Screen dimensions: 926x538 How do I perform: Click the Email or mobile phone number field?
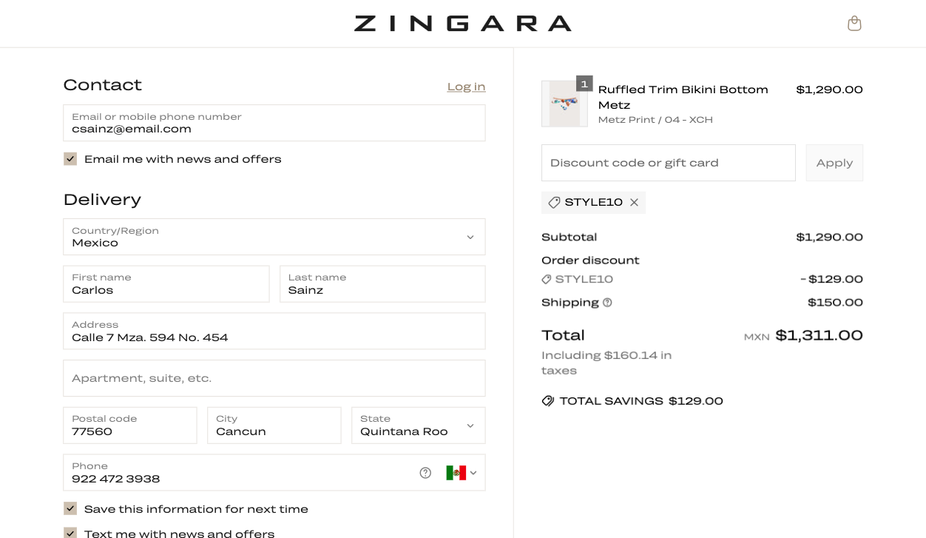point(274,123)
